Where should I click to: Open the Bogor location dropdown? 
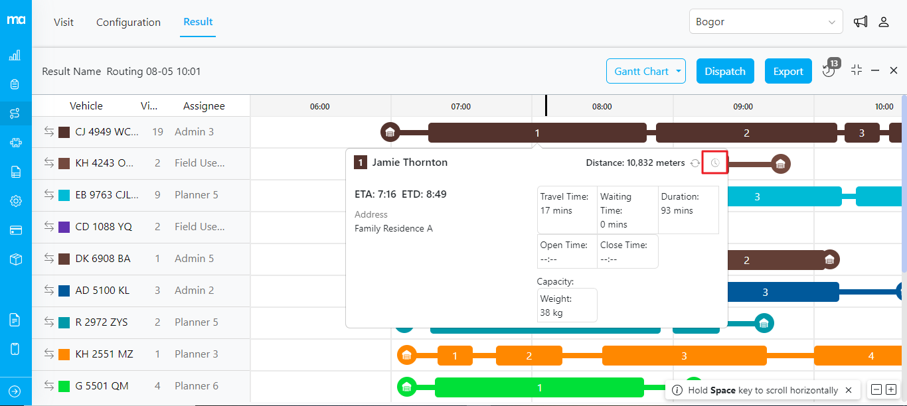click(x=766, y=22)
